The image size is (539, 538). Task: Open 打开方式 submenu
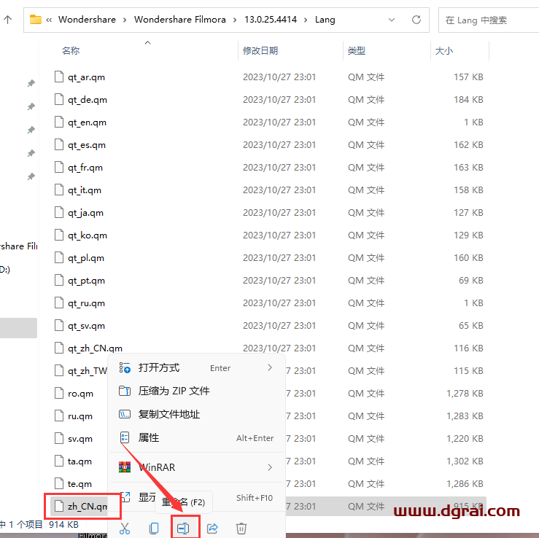pyautogui.click(x=196, y=367)
